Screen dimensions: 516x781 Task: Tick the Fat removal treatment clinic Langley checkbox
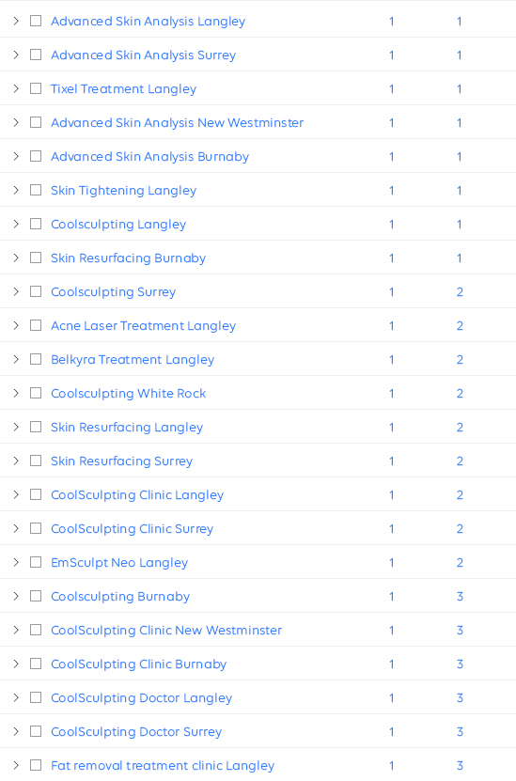point(36,766)
